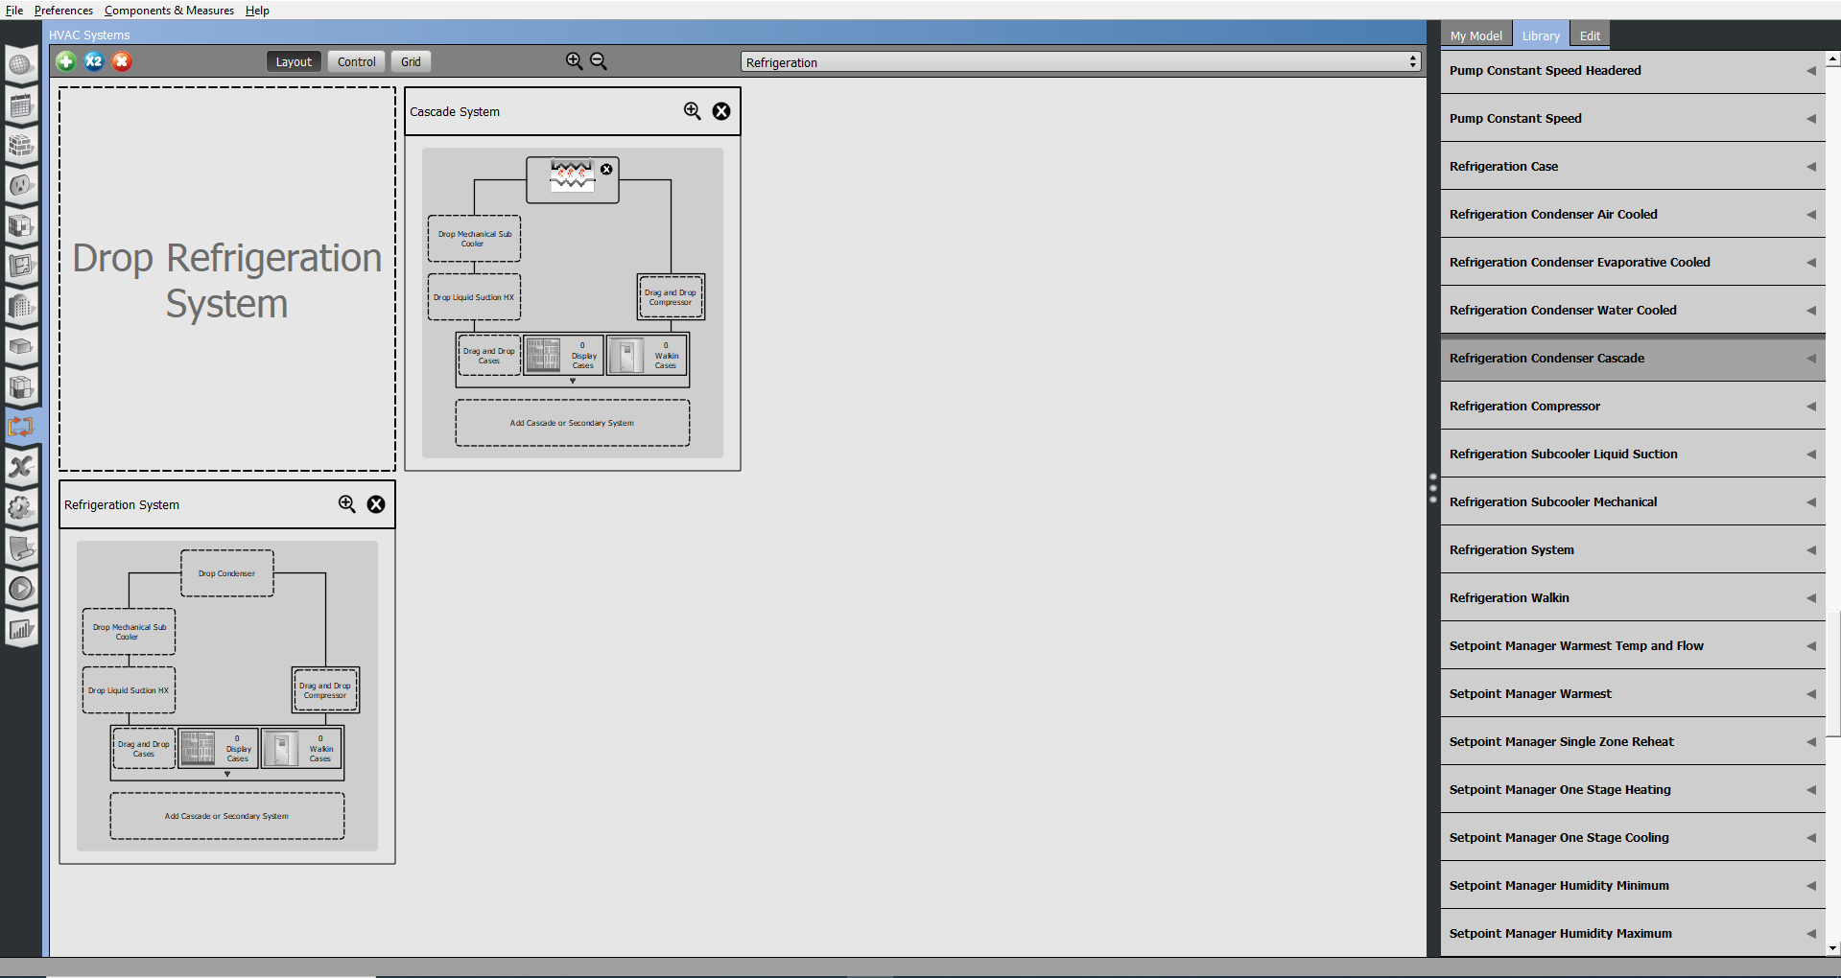1841x978 pixels.
Task: Select the Layout view mode
Action: [x=294, y=60]
